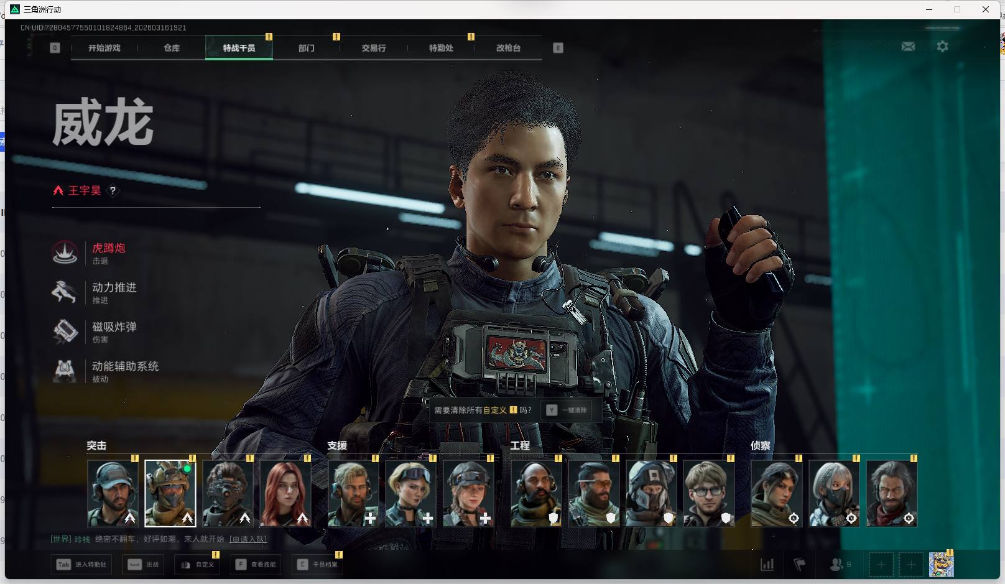Click the flag icon in bottom bar
The height and width of the screenshot is (584, 1005).
[x=800, y=565]
